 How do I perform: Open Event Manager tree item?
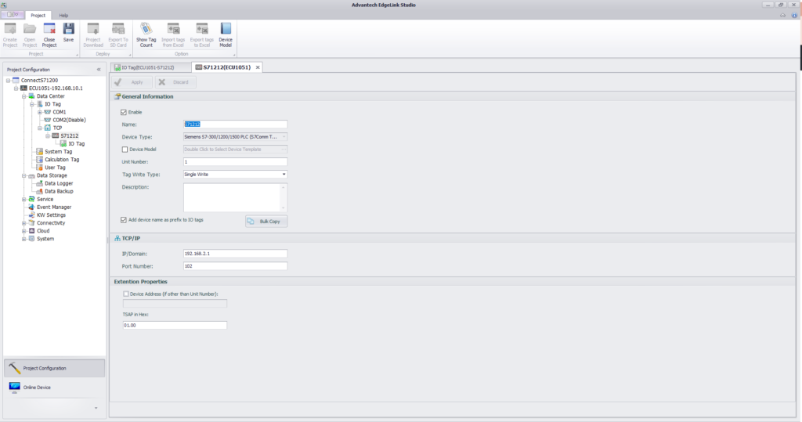[x=54, y=207]
